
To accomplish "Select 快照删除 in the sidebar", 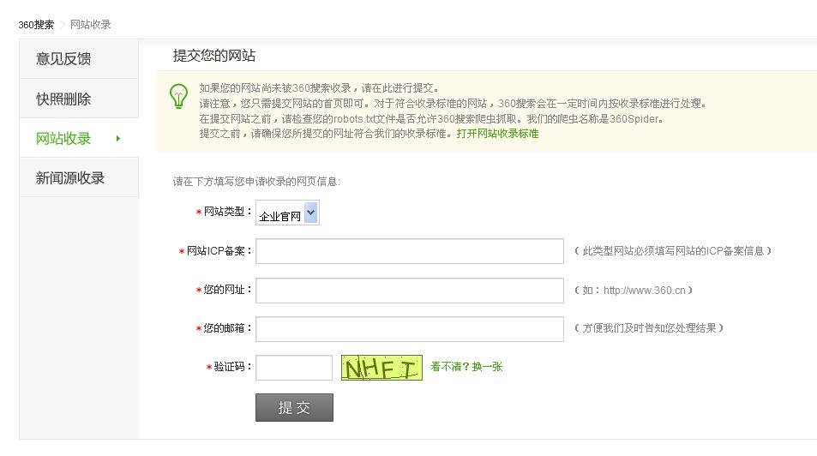I will (x=63, y=99).
